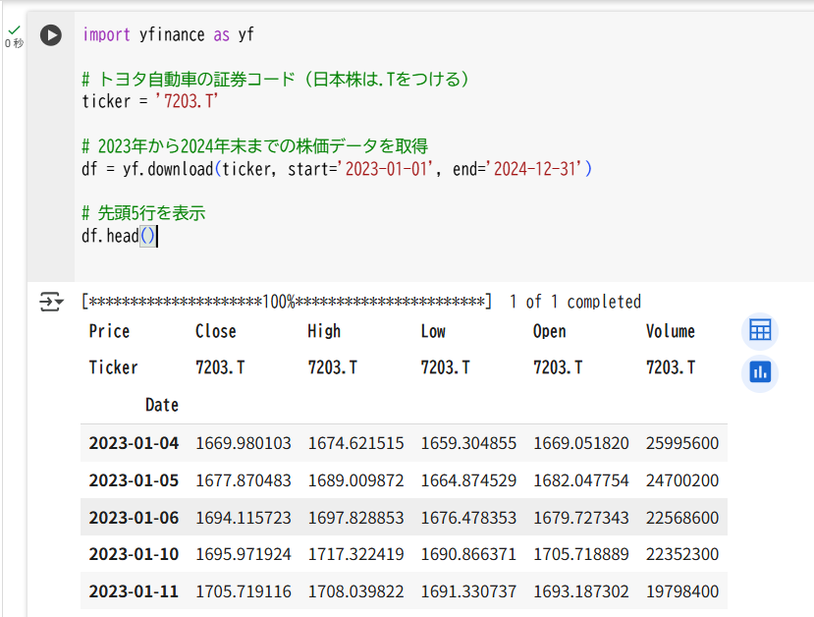The width and height of the screenshot is (814, 617).
Task: Toggle the cell output visibility icon
Action: (51, 302)
